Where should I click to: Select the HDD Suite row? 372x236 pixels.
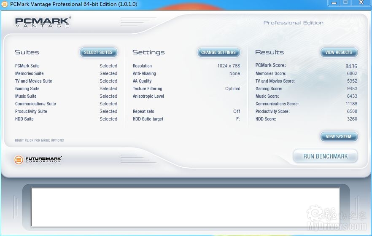tap(66, 119)
